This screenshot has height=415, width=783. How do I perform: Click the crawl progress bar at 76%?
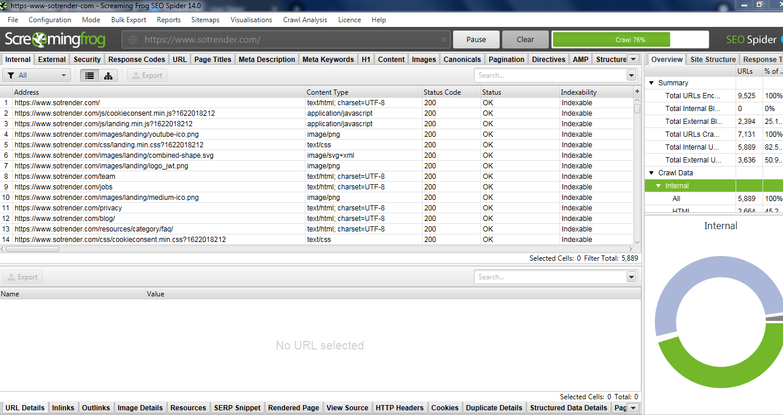630,40
